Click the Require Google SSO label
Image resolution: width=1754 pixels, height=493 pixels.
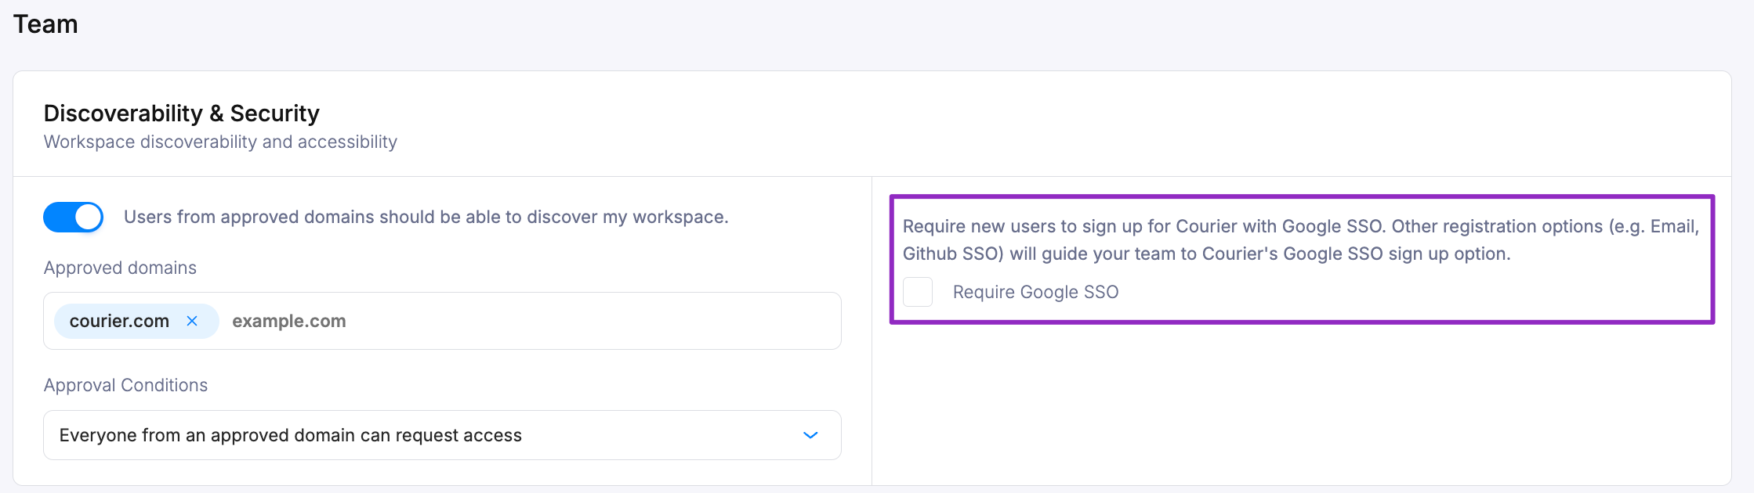[x=1035, y=292]
